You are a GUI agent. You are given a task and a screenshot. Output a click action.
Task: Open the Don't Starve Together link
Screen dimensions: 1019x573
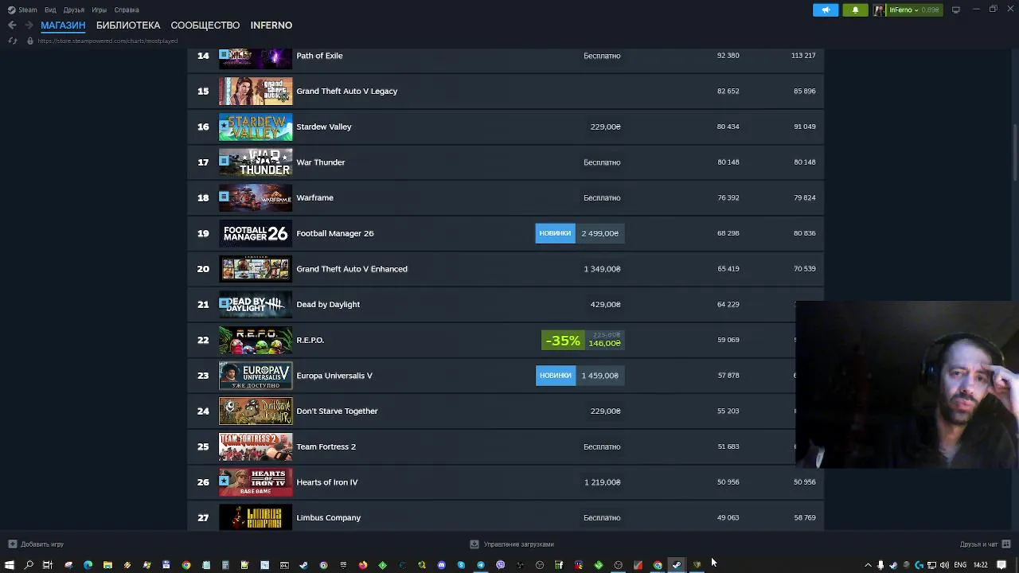click(x=337, y=411)
